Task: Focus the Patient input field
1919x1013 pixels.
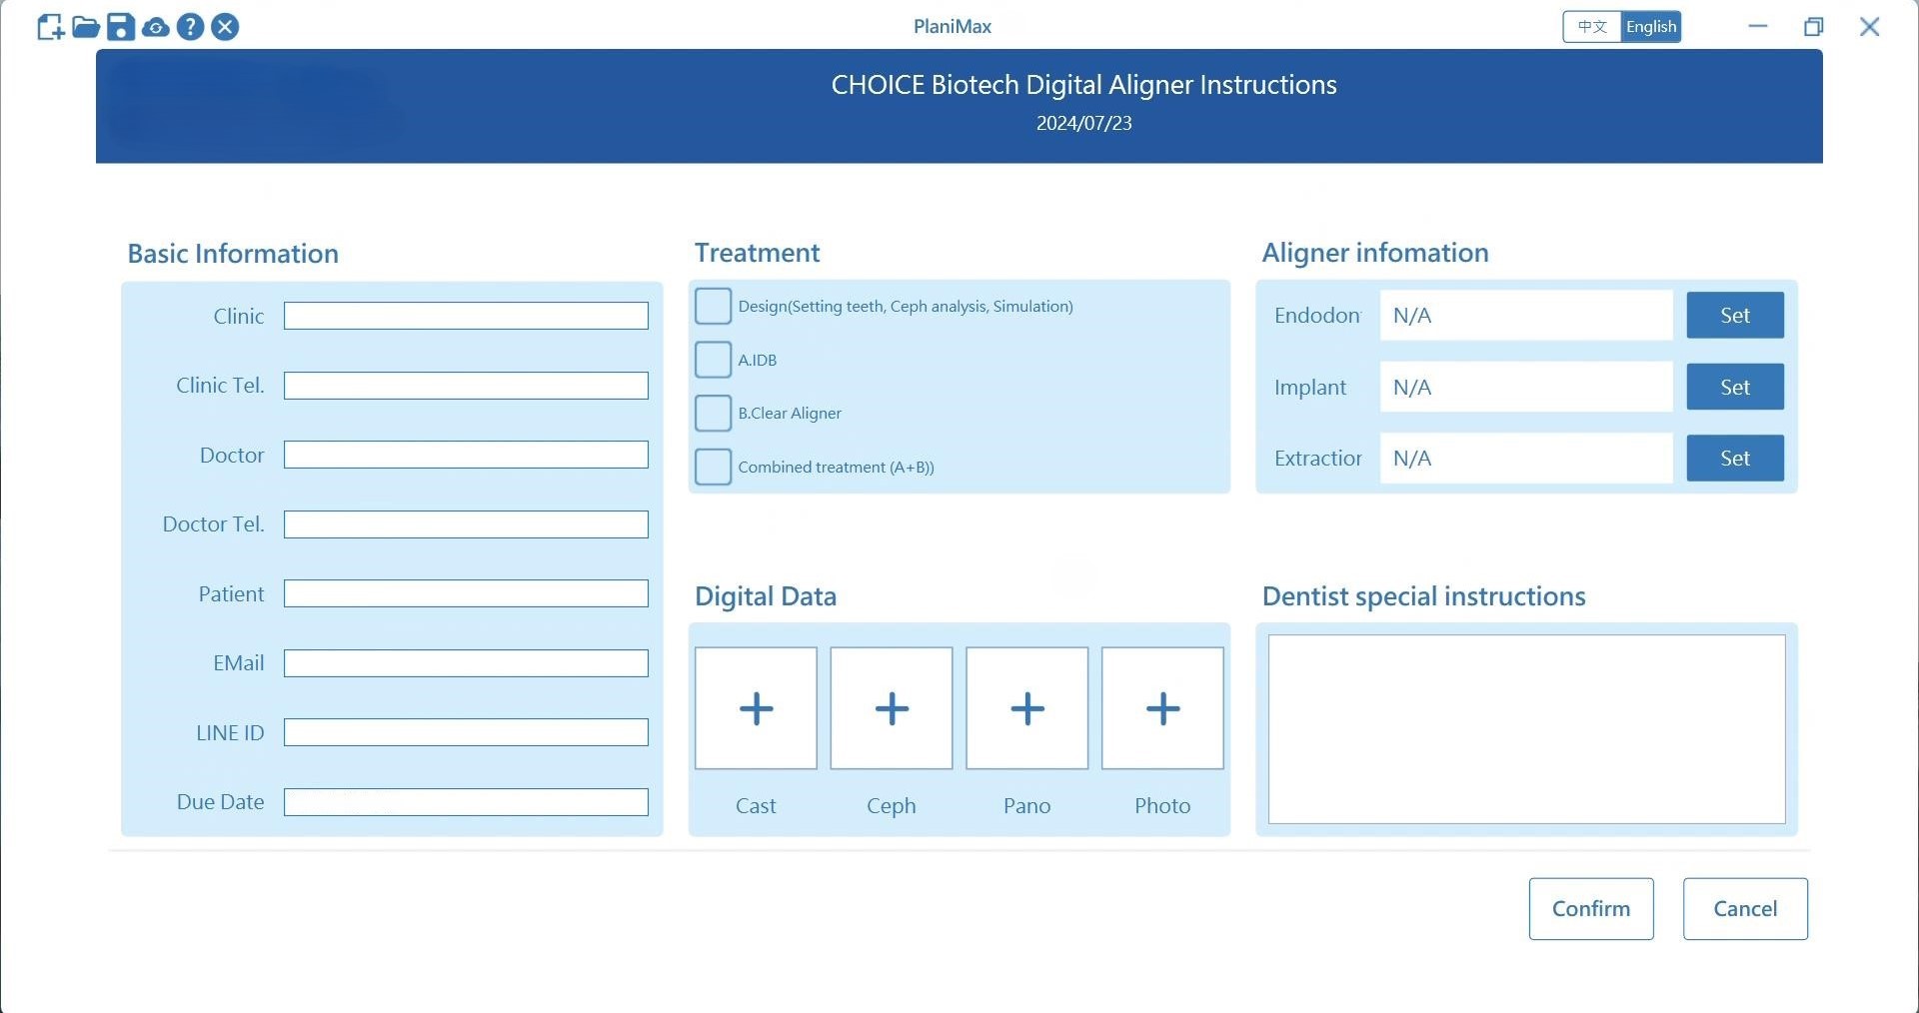Action: coord(466,593)
